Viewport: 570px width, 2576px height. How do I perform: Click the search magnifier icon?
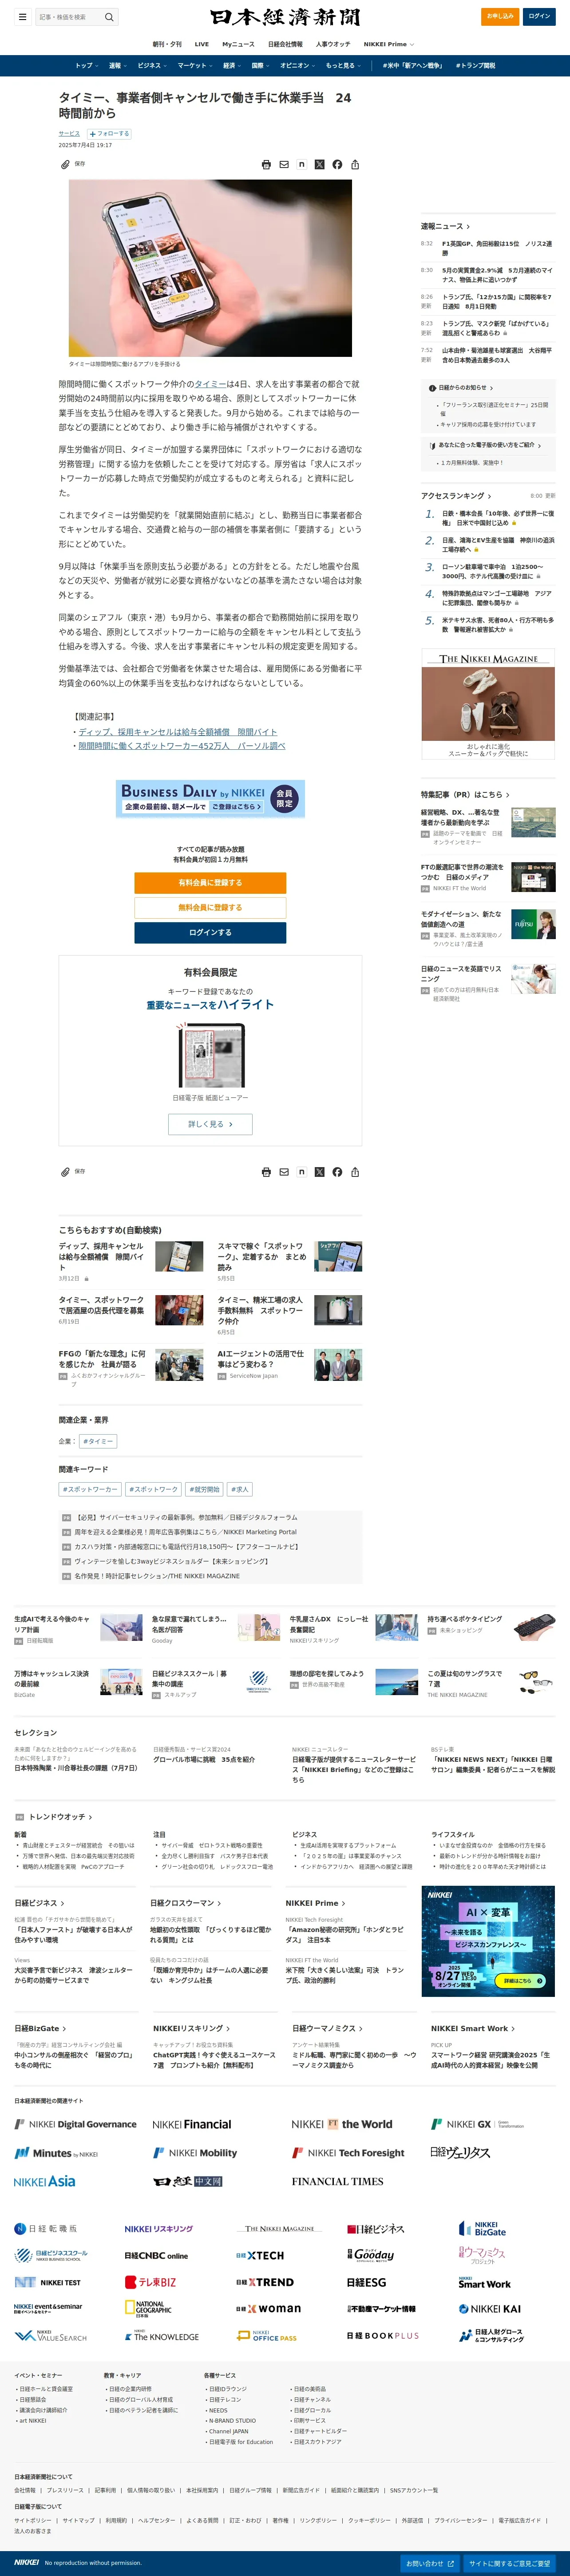tap(109, 17)
